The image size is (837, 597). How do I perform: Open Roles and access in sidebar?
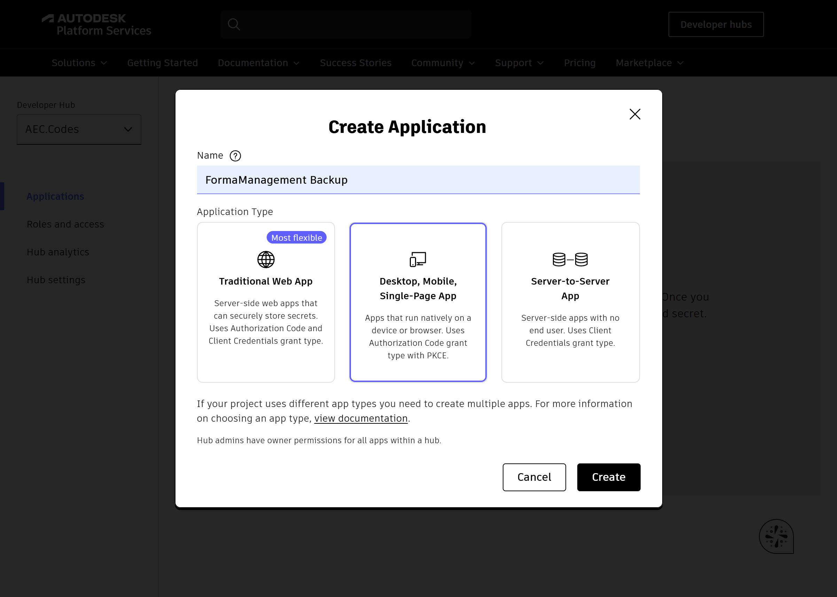tap(65, 224)
